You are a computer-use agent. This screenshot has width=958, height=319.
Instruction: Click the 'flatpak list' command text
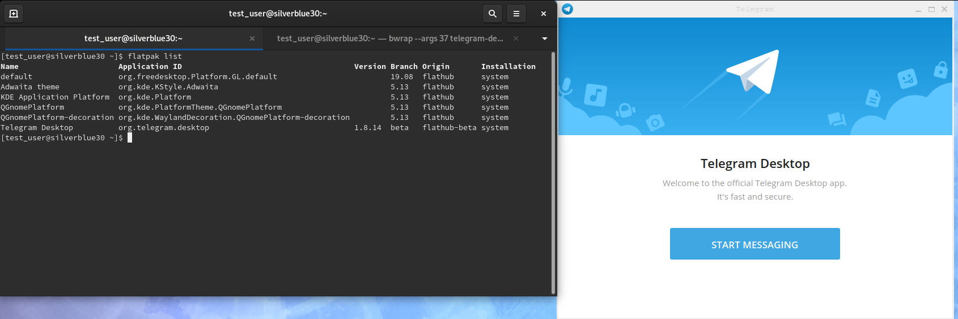point(155,57)
